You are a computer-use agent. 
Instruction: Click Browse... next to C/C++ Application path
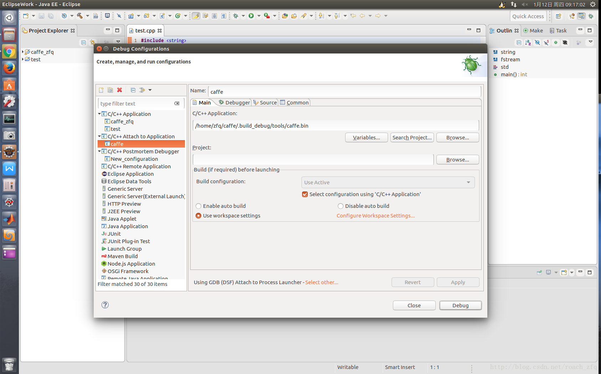click(457, 138)
